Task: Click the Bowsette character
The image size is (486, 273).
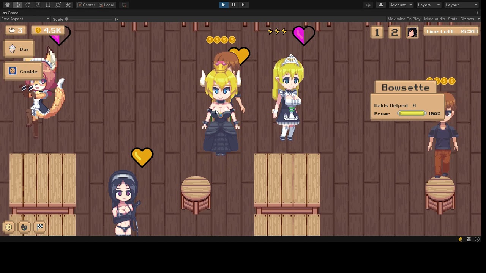Action: click(221, 110)
